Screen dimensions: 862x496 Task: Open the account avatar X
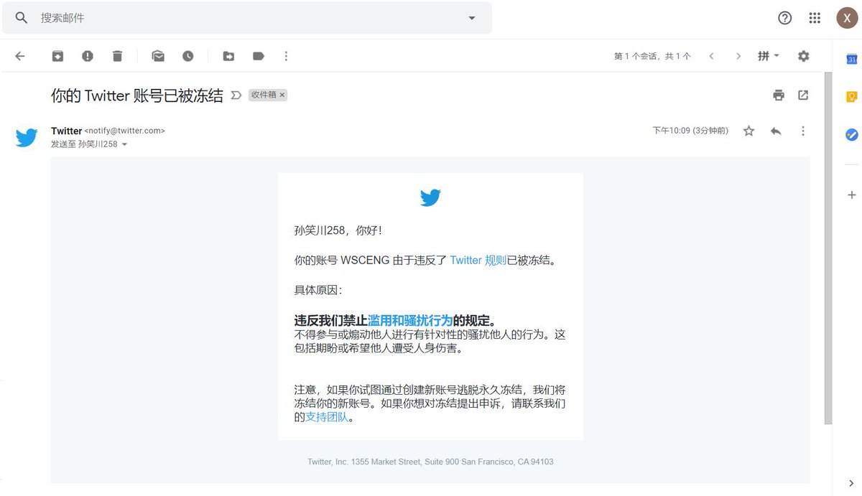tap(848, 18)
